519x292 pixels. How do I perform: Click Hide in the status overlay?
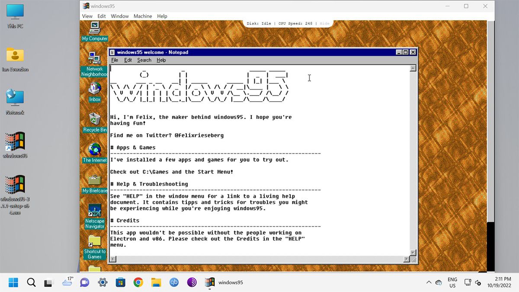(324, 23)
